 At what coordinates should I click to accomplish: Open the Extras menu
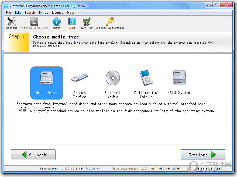(43, 13)
